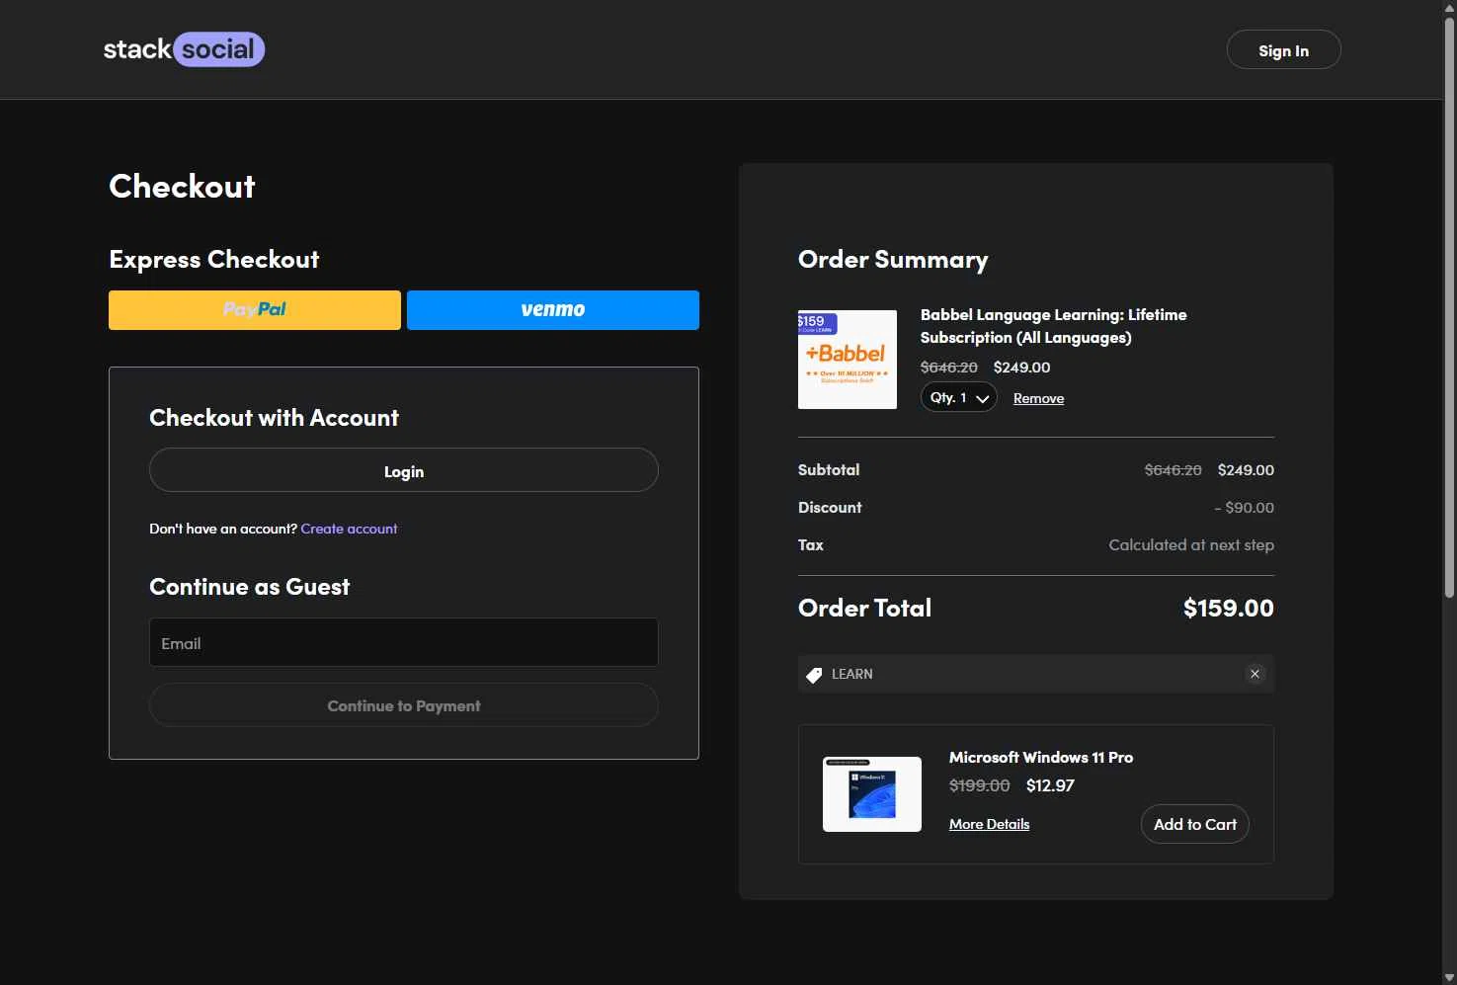Click the page vertical scrollbar thumb

coord(1449,306)
